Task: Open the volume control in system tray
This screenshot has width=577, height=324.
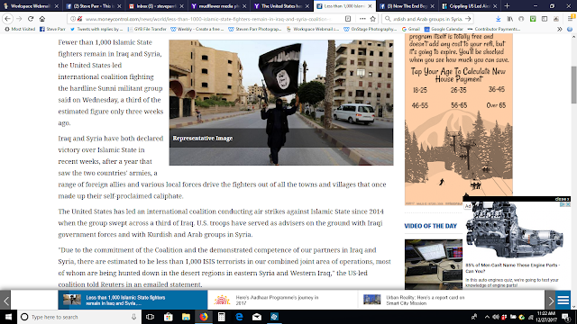Action: [x=496, y=317]
